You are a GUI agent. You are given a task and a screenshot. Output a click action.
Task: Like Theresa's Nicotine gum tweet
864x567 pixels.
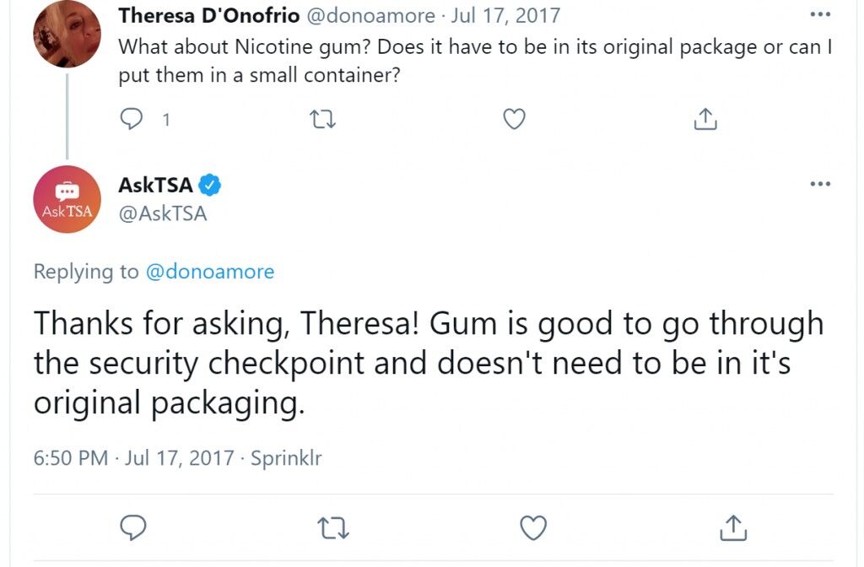point(514,119)
